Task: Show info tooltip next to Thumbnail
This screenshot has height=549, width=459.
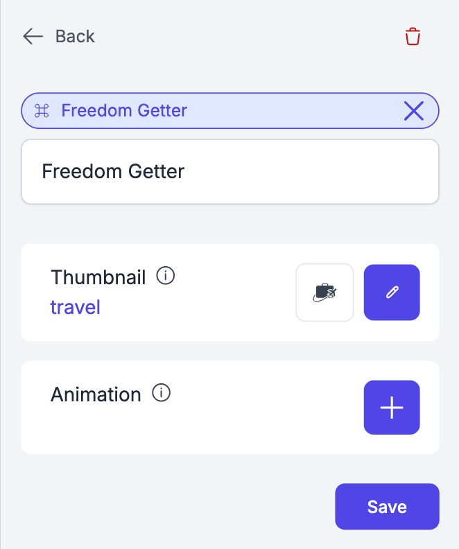Action: (166, 277)
